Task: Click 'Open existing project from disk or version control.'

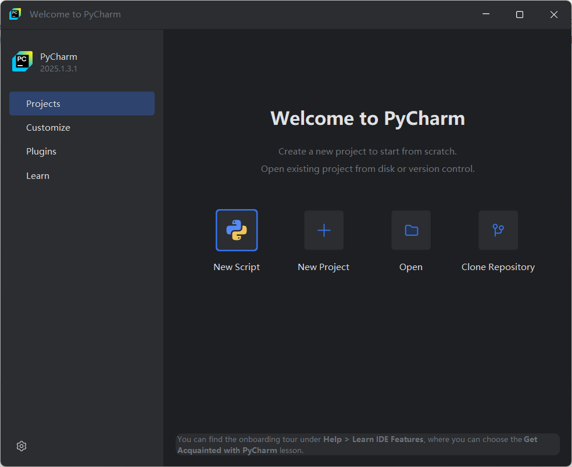Action: click(368, 169)
